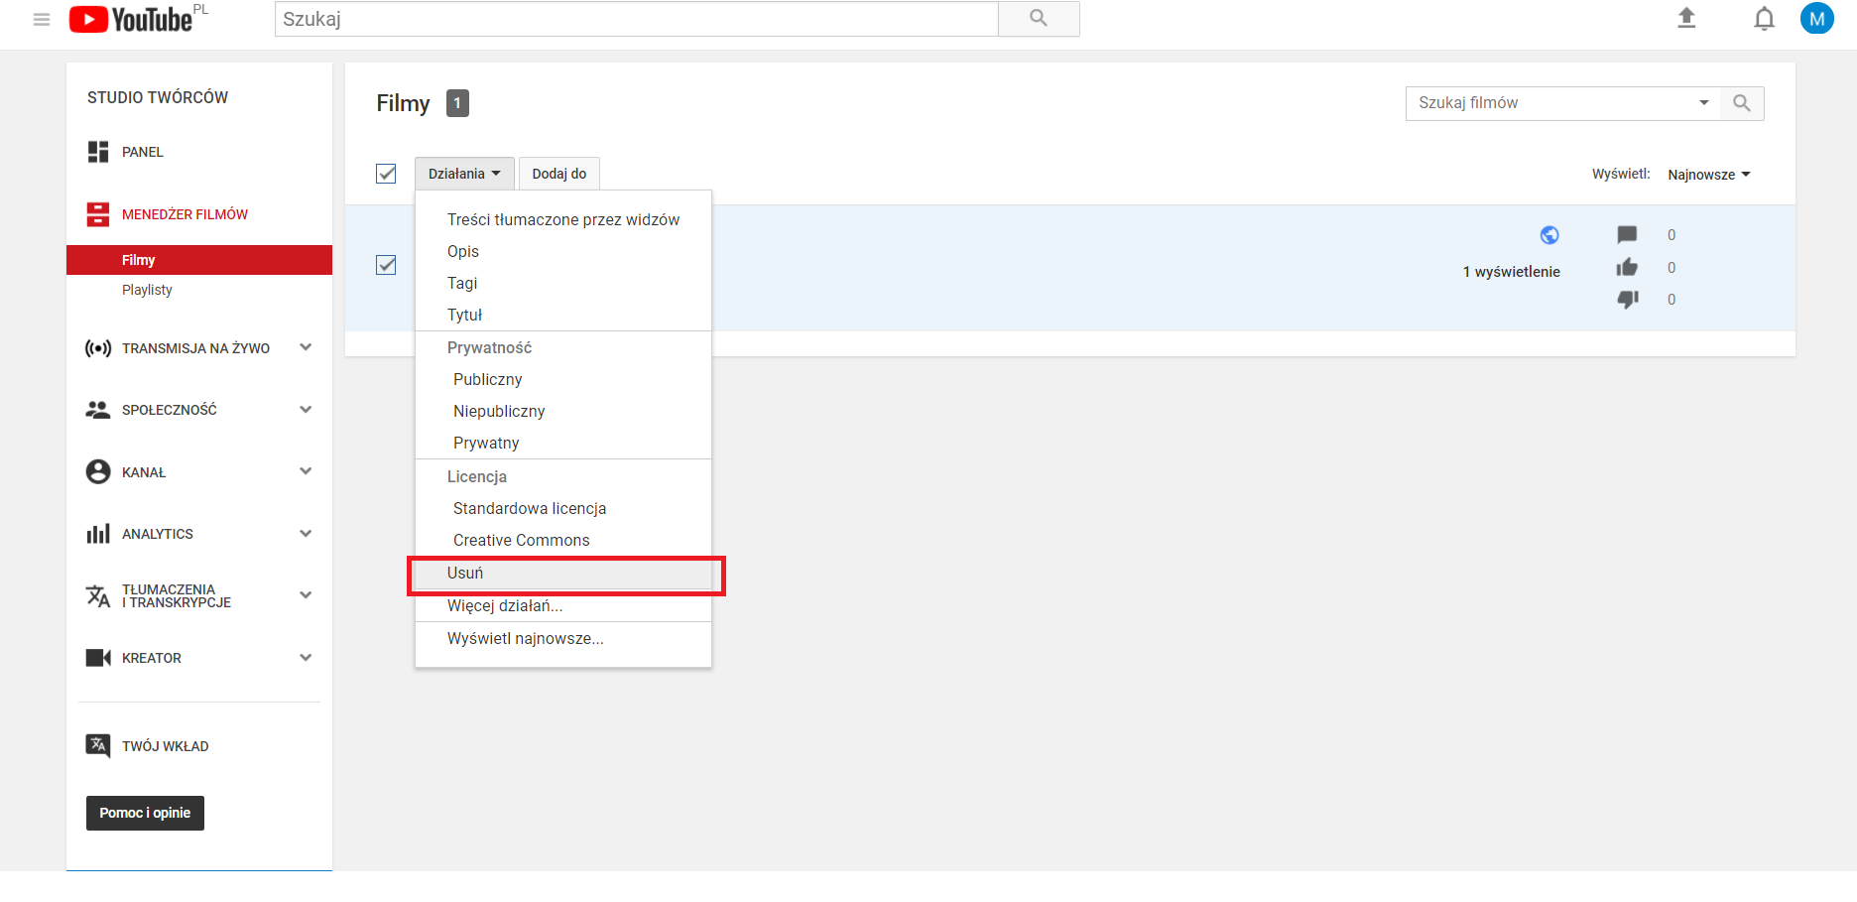Expand Społeczność section chevron

(x=306, y=409)
